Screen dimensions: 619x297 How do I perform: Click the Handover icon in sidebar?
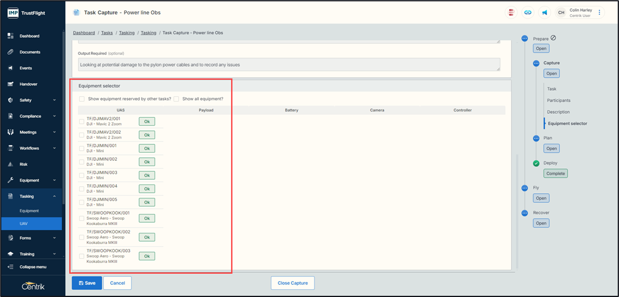[x=11, y=84]
